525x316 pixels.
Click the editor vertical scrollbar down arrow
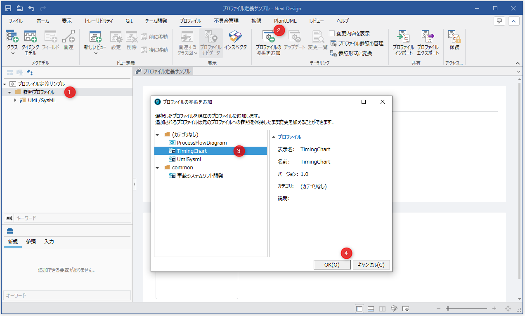point(520,299)
